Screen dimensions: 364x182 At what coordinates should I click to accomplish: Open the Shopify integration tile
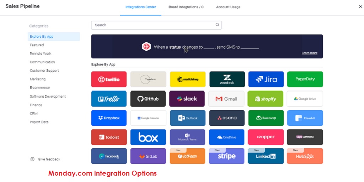click(x=266, y=99)
